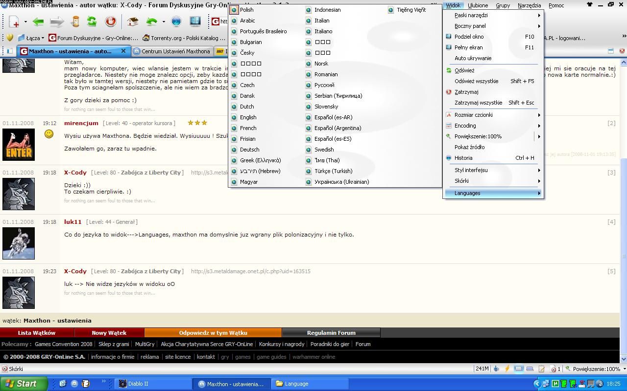Screen dimensions: 627x391
Task: Switch to Diablo II taskbar window
Action: coord(153,384)
